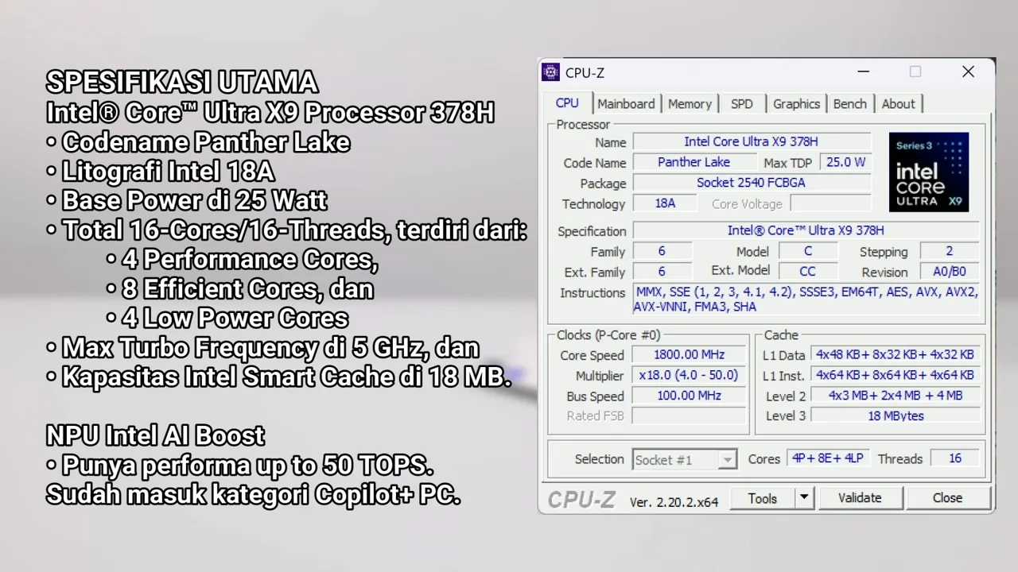
Task: Click the L1 Inst. cache value
Action: tap(895, 375)
